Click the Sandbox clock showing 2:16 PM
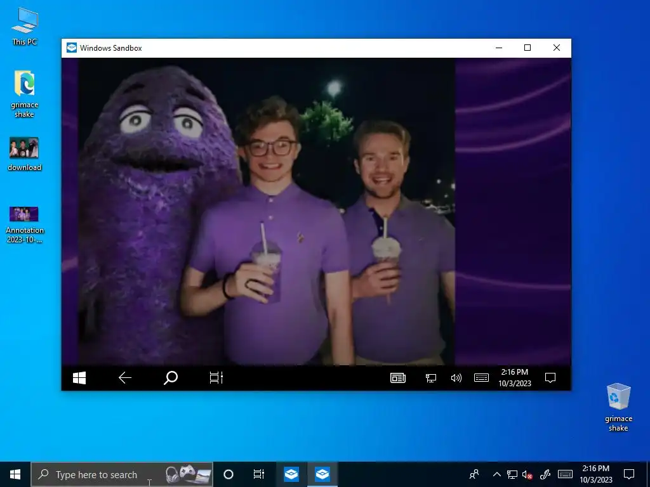Viewport: 650px width, 487px height. [515, 378]
